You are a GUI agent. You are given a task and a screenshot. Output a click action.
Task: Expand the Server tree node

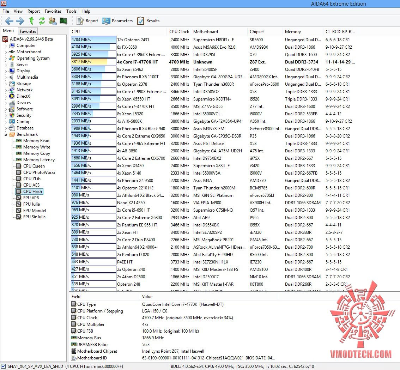6,65
